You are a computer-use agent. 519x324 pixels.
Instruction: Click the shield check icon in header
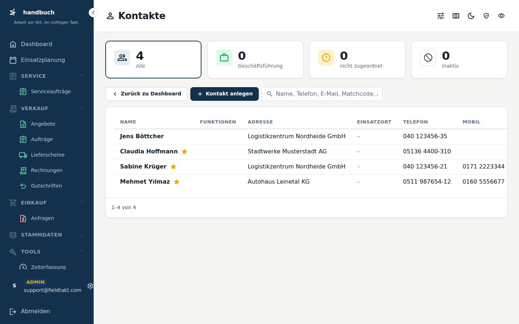point(486,16)
